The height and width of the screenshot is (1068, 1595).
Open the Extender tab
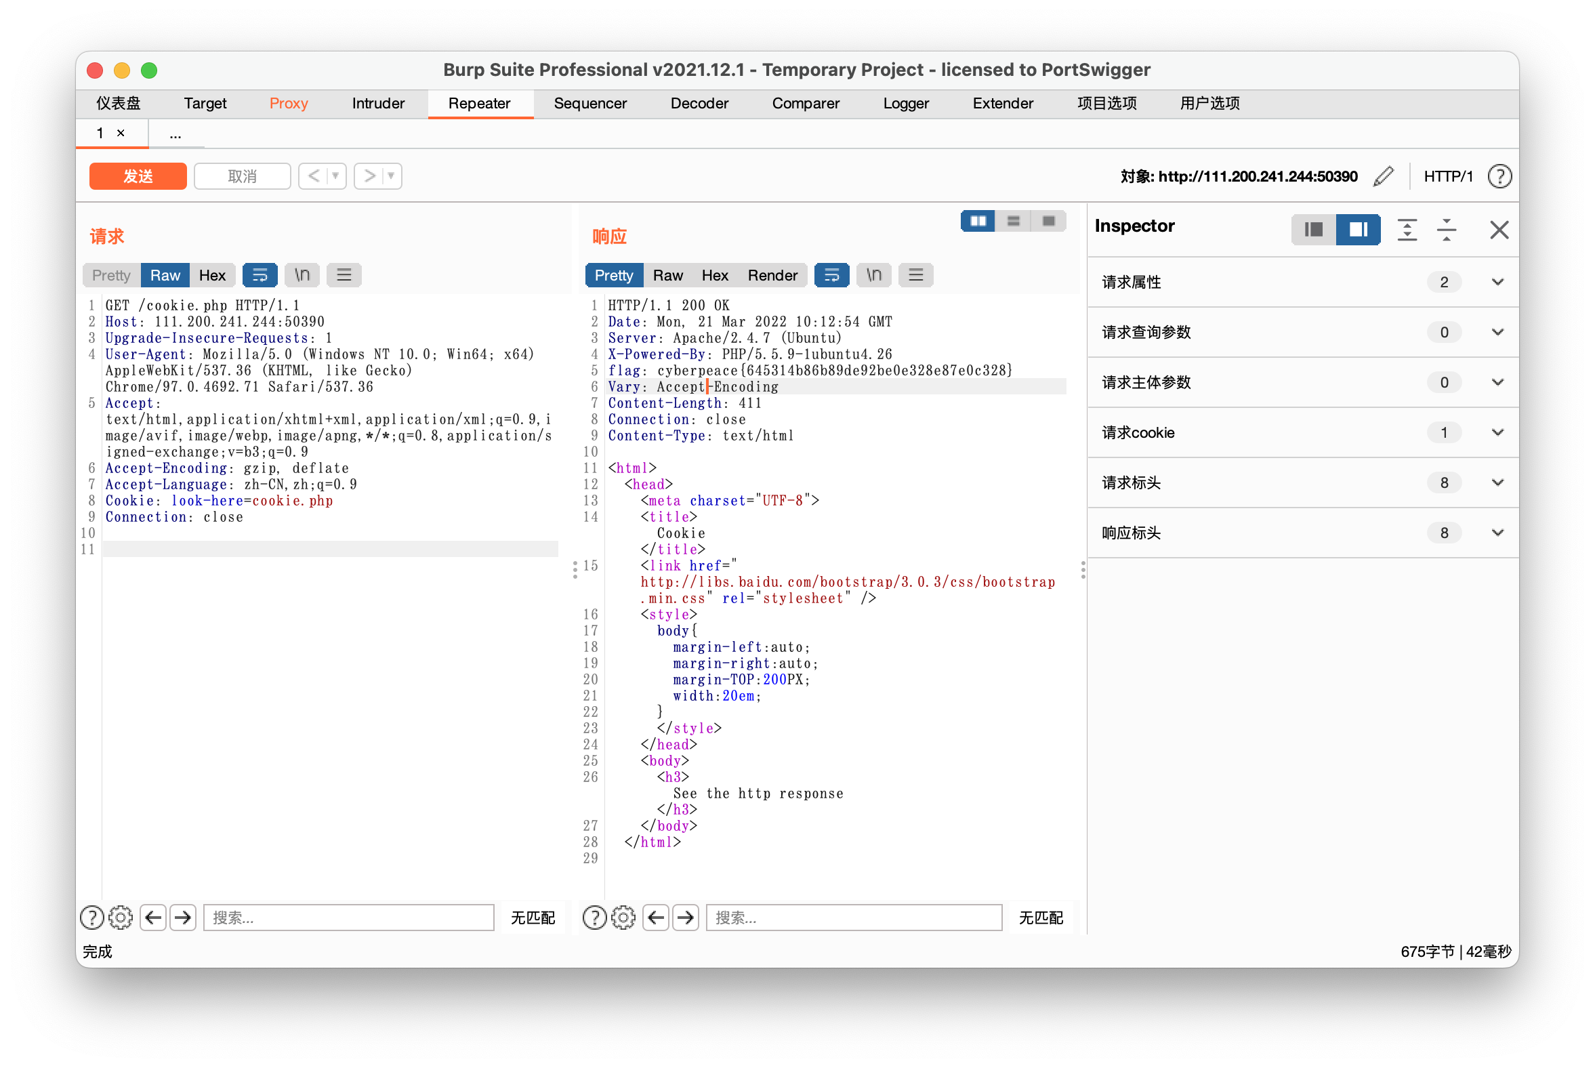1003,104
